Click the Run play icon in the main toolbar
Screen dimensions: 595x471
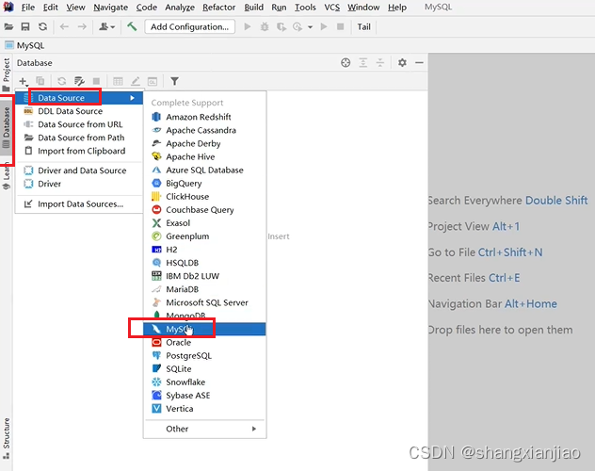[248, 26]
